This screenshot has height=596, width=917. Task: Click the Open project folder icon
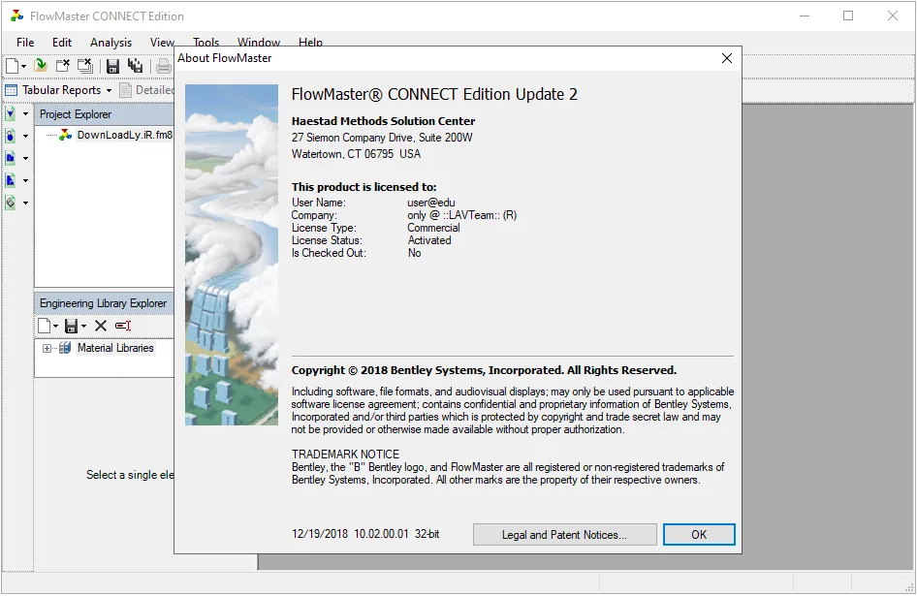tap(41, 66)
